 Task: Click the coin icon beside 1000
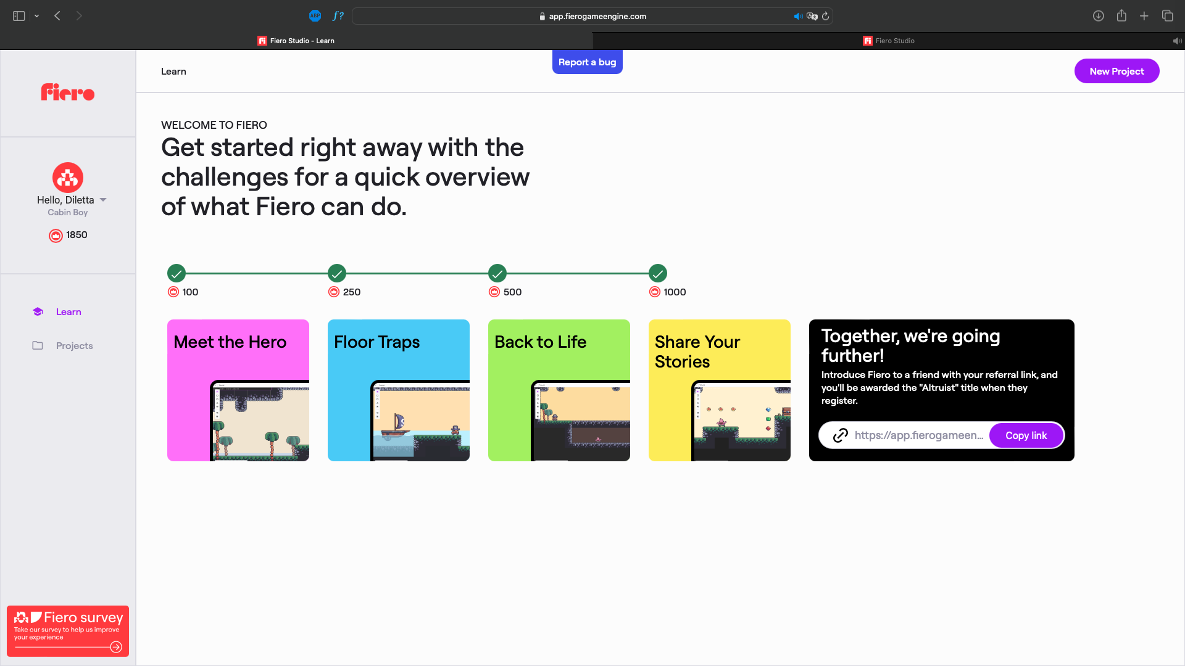pyautogui.click(x=655, y=292)
